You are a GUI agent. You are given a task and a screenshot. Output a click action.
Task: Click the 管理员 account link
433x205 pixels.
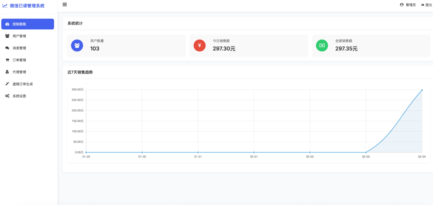[x=409, y=5]
